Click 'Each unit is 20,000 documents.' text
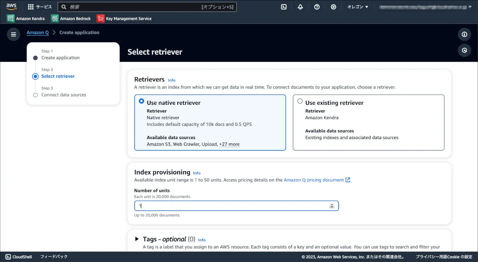The height and width of the screenshot is (262, 478). [163, 197]
